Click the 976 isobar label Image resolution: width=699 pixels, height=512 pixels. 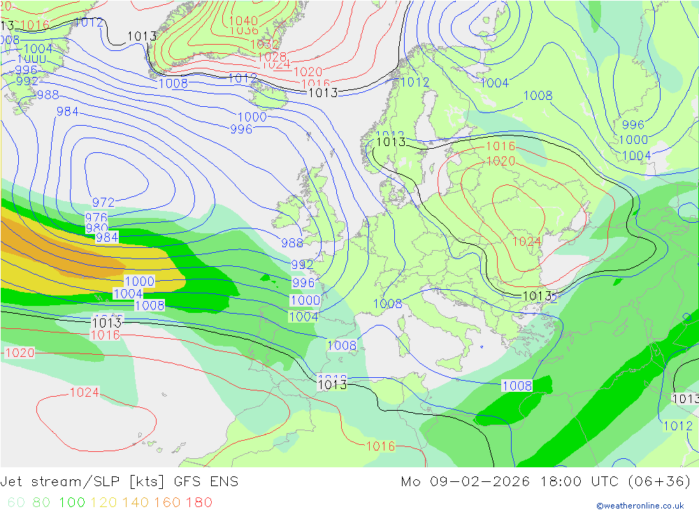96,217
